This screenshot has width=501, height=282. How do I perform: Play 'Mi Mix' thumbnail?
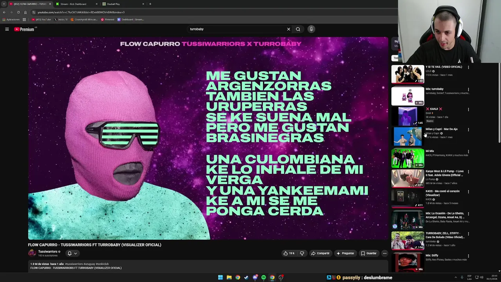pos(407,158)
